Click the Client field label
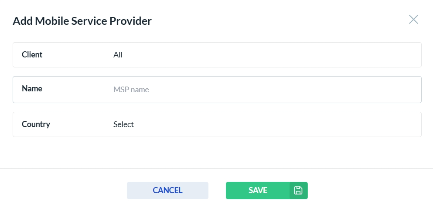This screenshot has height=211, width=433. point(32,55)
